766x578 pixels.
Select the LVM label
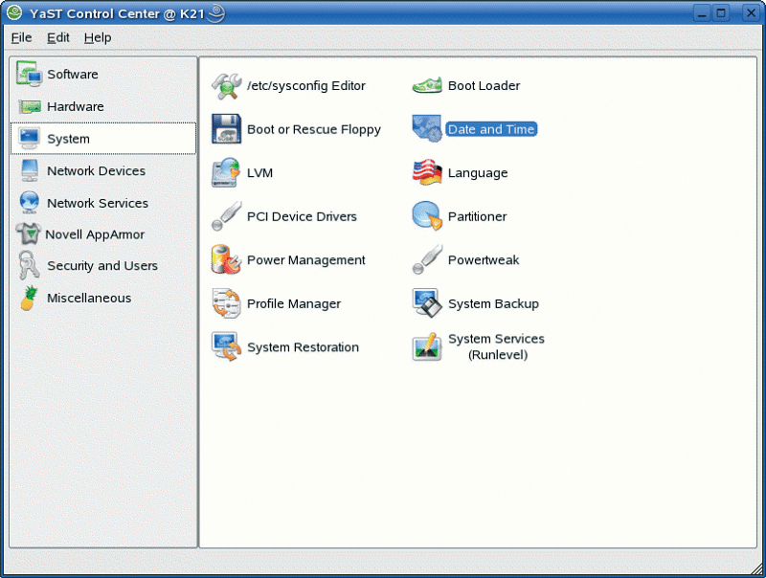pos(259,173)
